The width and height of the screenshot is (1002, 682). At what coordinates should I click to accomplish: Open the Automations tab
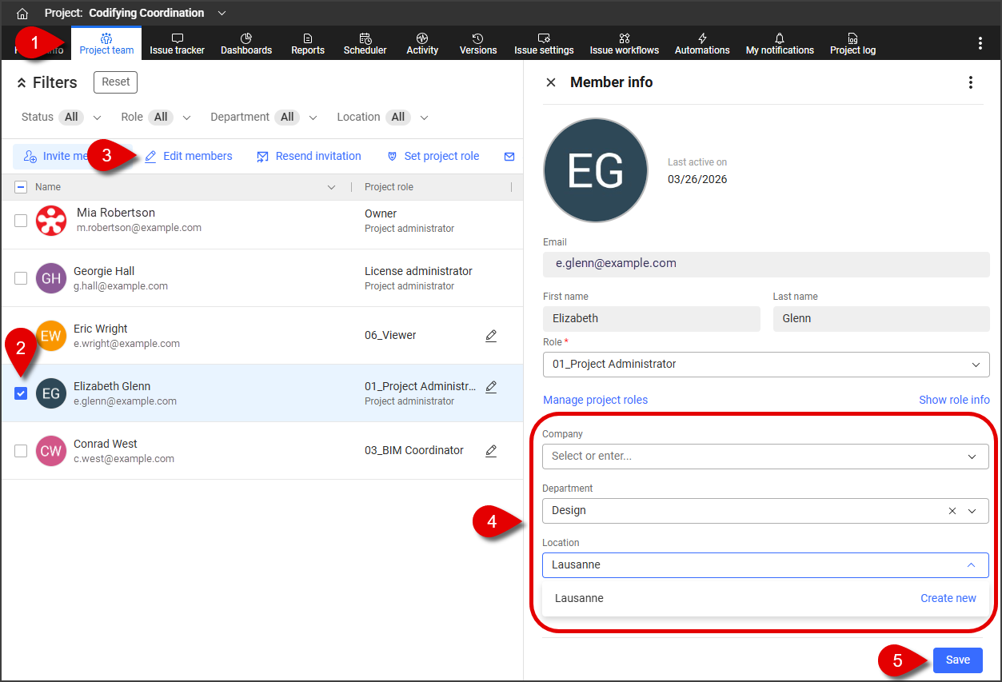[x=701, y=43]
